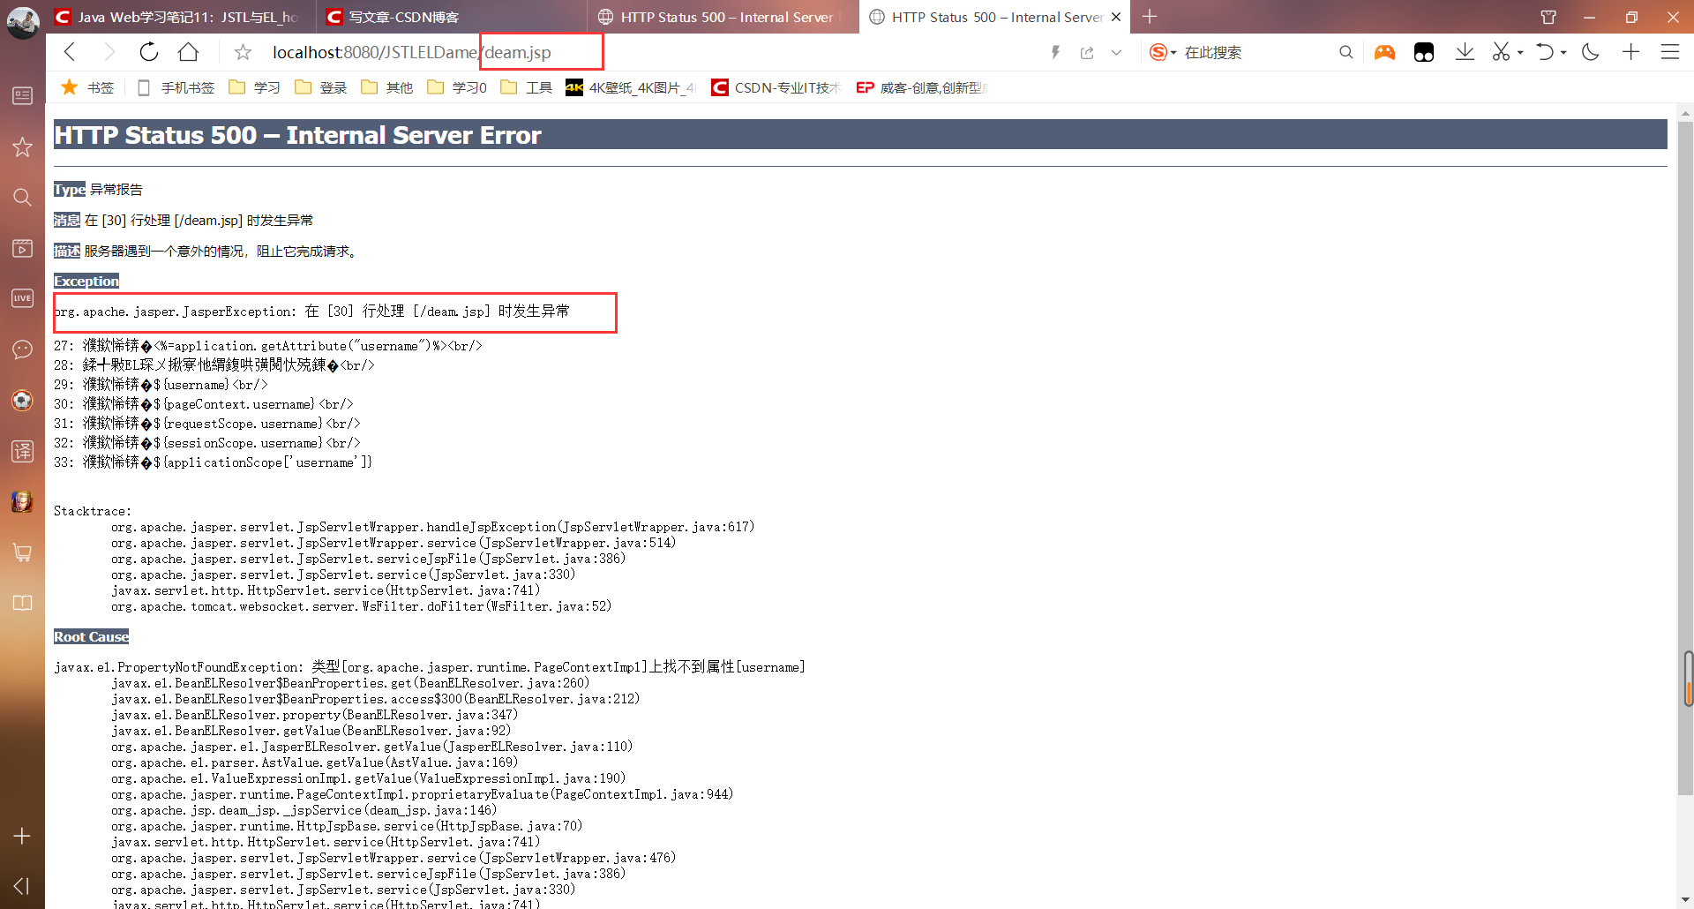
Task: Click the plus add extension icon
Action: click(x=1630, y=52)
